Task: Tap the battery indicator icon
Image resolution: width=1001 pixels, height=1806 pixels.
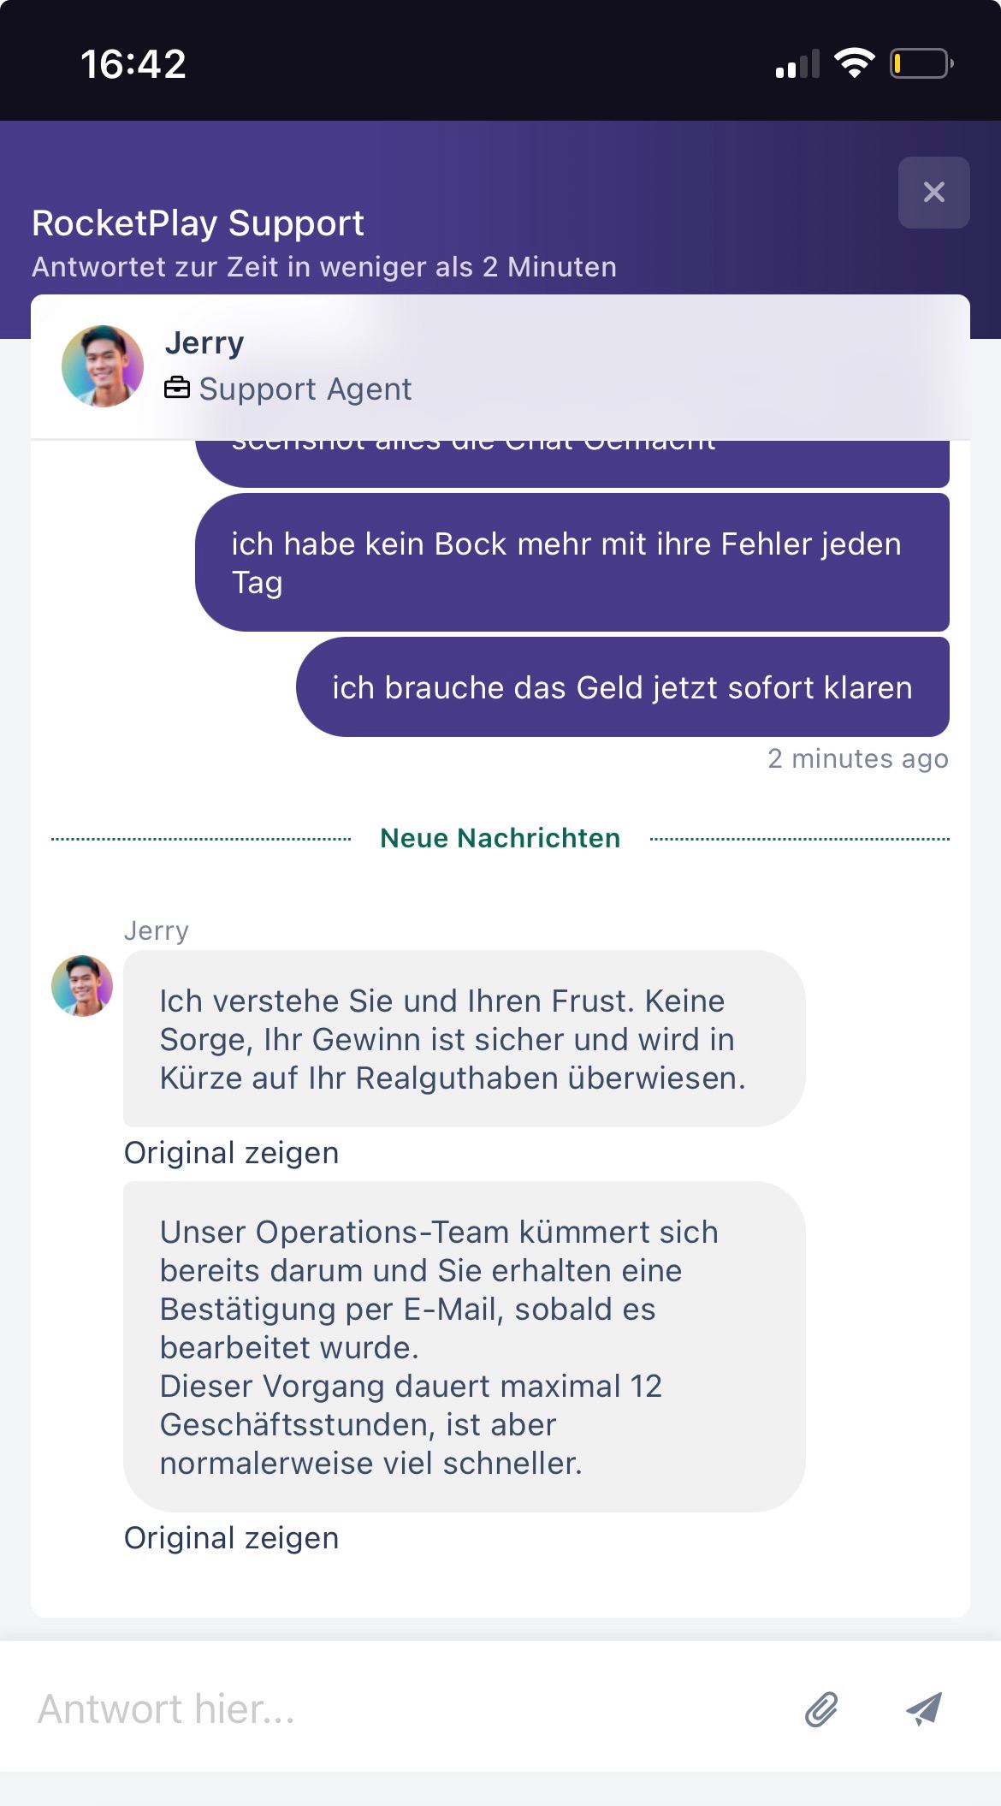Action: 921,63
